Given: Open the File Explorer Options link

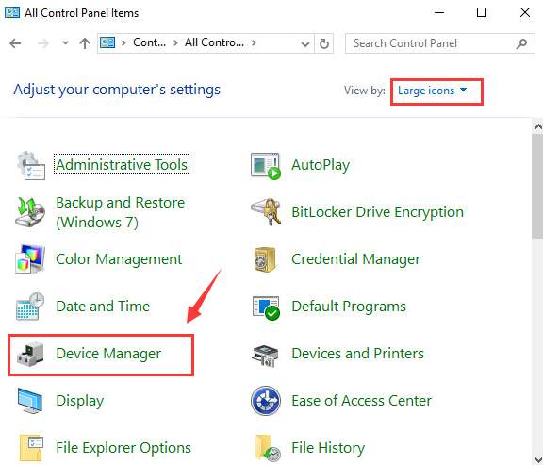Looking at the screenshot, I should tap(123, 448).
